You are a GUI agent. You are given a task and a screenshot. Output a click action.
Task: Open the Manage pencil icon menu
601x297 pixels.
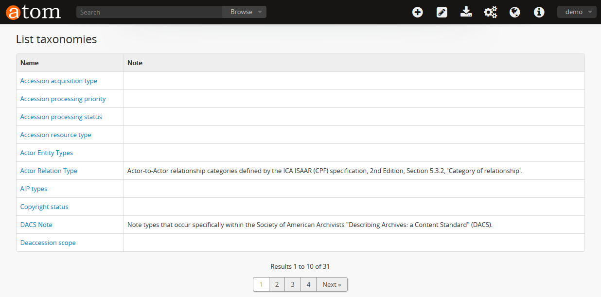click(x=442, y=12)
